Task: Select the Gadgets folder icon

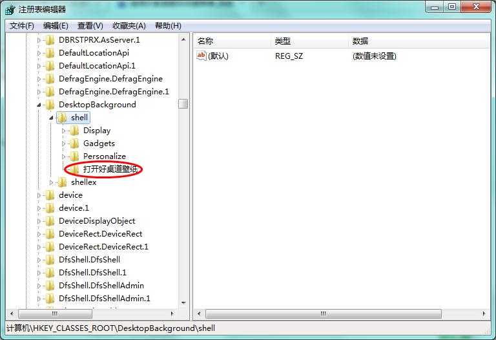Action: (x=74, y=143)
